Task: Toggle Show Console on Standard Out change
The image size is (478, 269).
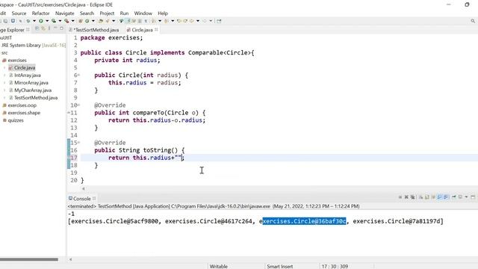Action: (x=440, y=197)
